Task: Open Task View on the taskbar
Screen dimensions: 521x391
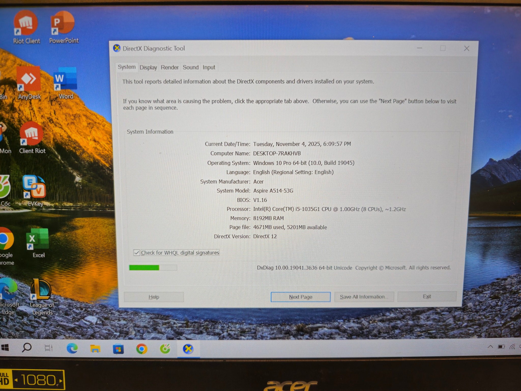Action: [x=48, y=348]
